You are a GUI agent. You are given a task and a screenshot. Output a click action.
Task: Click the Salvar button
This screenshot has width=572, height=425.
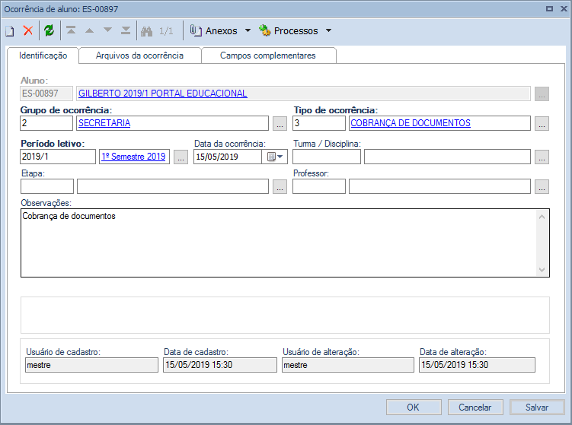coord(537,408)
